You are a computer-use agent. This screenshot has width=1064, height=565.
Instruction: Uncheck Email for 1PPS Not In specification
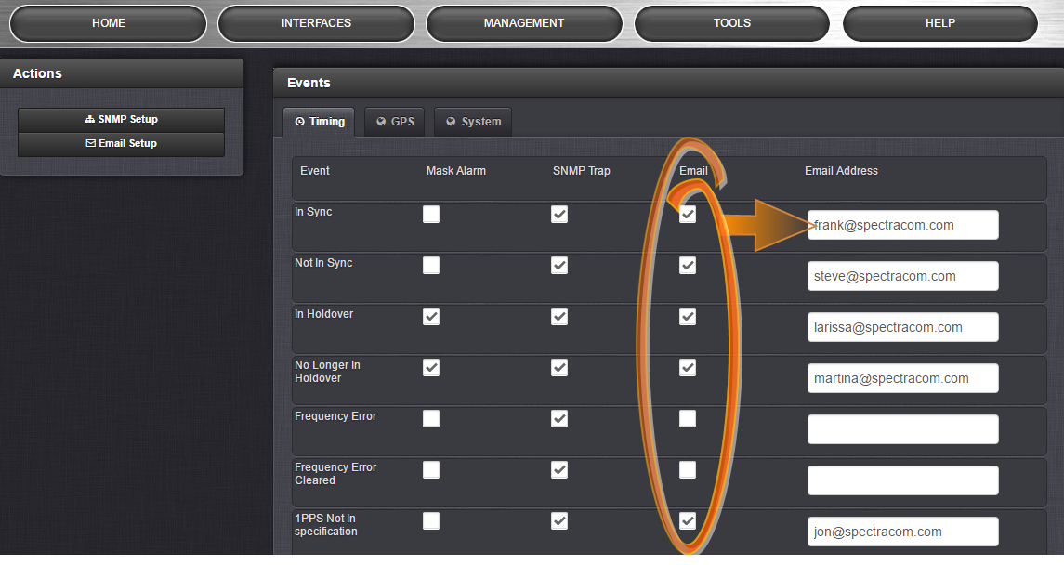click(688, 521)
